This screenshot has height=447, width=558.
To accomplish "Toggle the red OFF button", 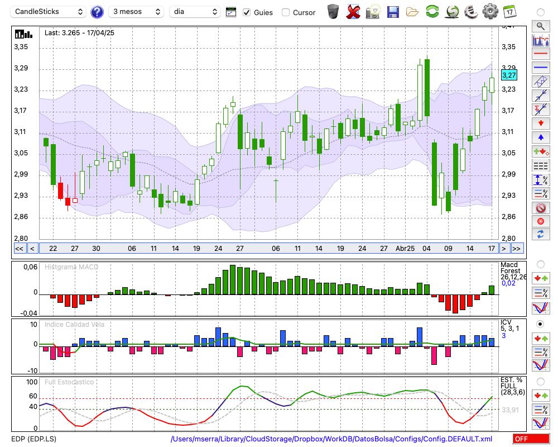I will [x=531, y=439].
